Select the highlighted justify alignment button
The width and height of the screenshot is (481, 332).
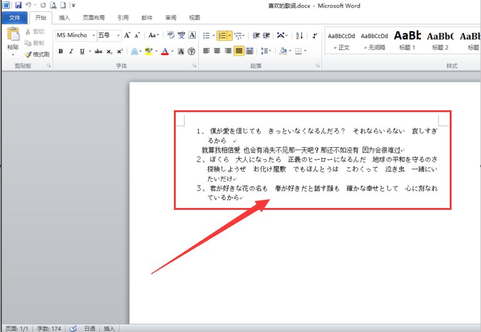tap(239, 51)
